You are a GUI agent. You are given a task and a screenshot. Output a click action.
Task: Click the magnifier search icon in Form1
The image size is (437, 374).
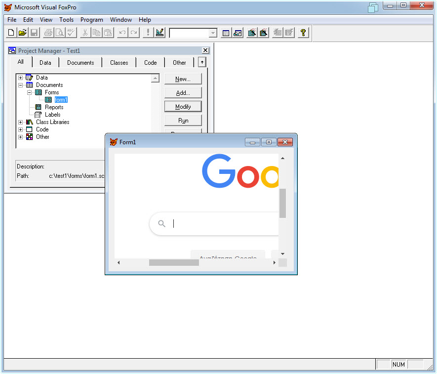click(161, 223)
